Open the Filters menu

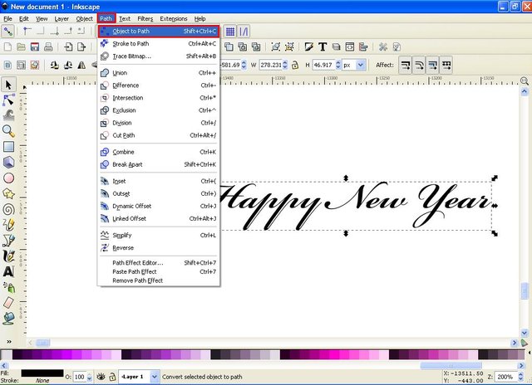tap(145, 18)
